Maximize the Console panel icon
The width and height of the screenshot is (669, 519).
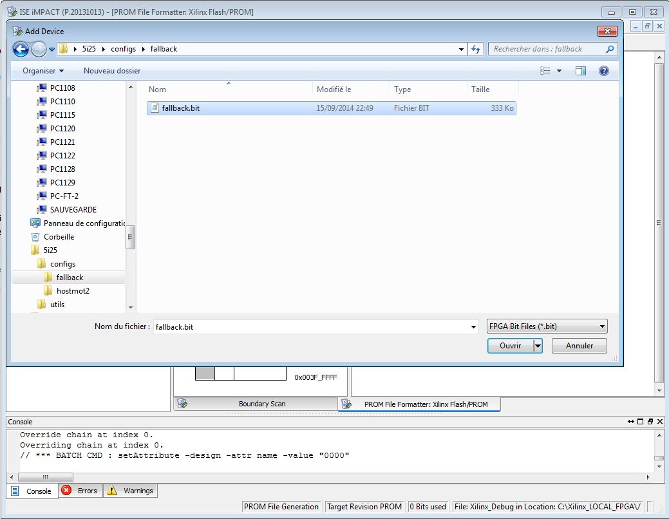tap(640, 422)
